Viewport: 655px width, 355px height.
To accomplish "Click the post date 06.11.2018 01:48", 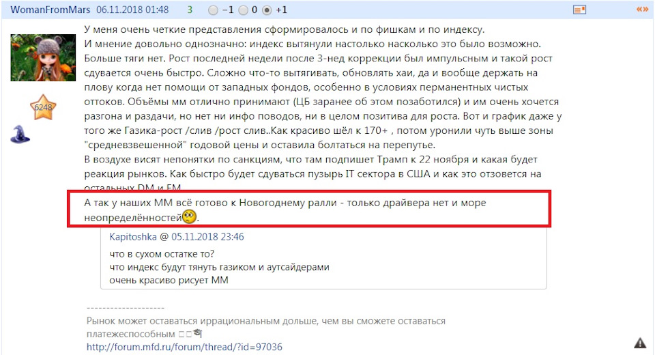I will coord(132,10).
